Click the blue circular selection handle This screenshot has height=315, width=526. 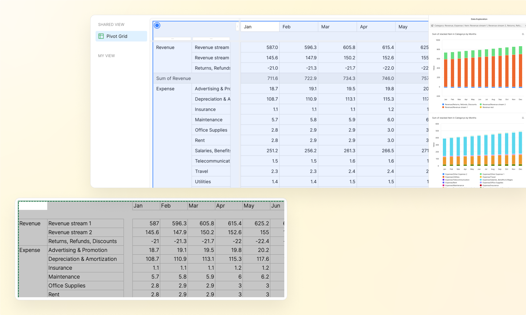click(x=157, y=25)
